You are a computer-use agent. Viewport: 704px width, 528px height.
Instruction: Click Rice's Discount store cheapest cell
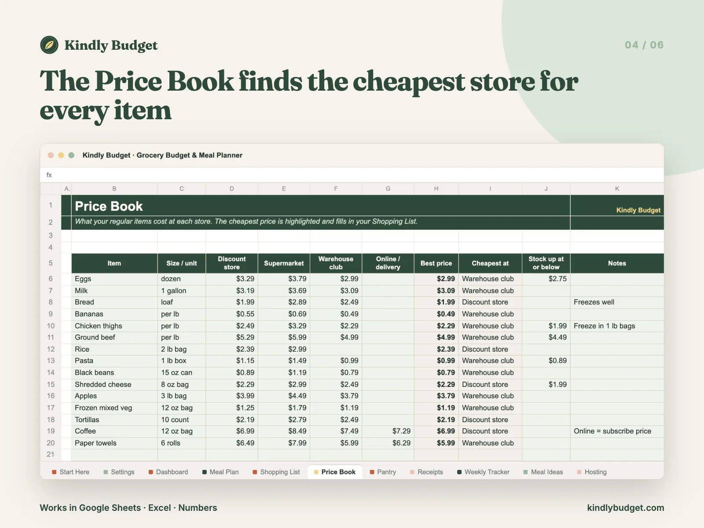(x=490, y=349)
